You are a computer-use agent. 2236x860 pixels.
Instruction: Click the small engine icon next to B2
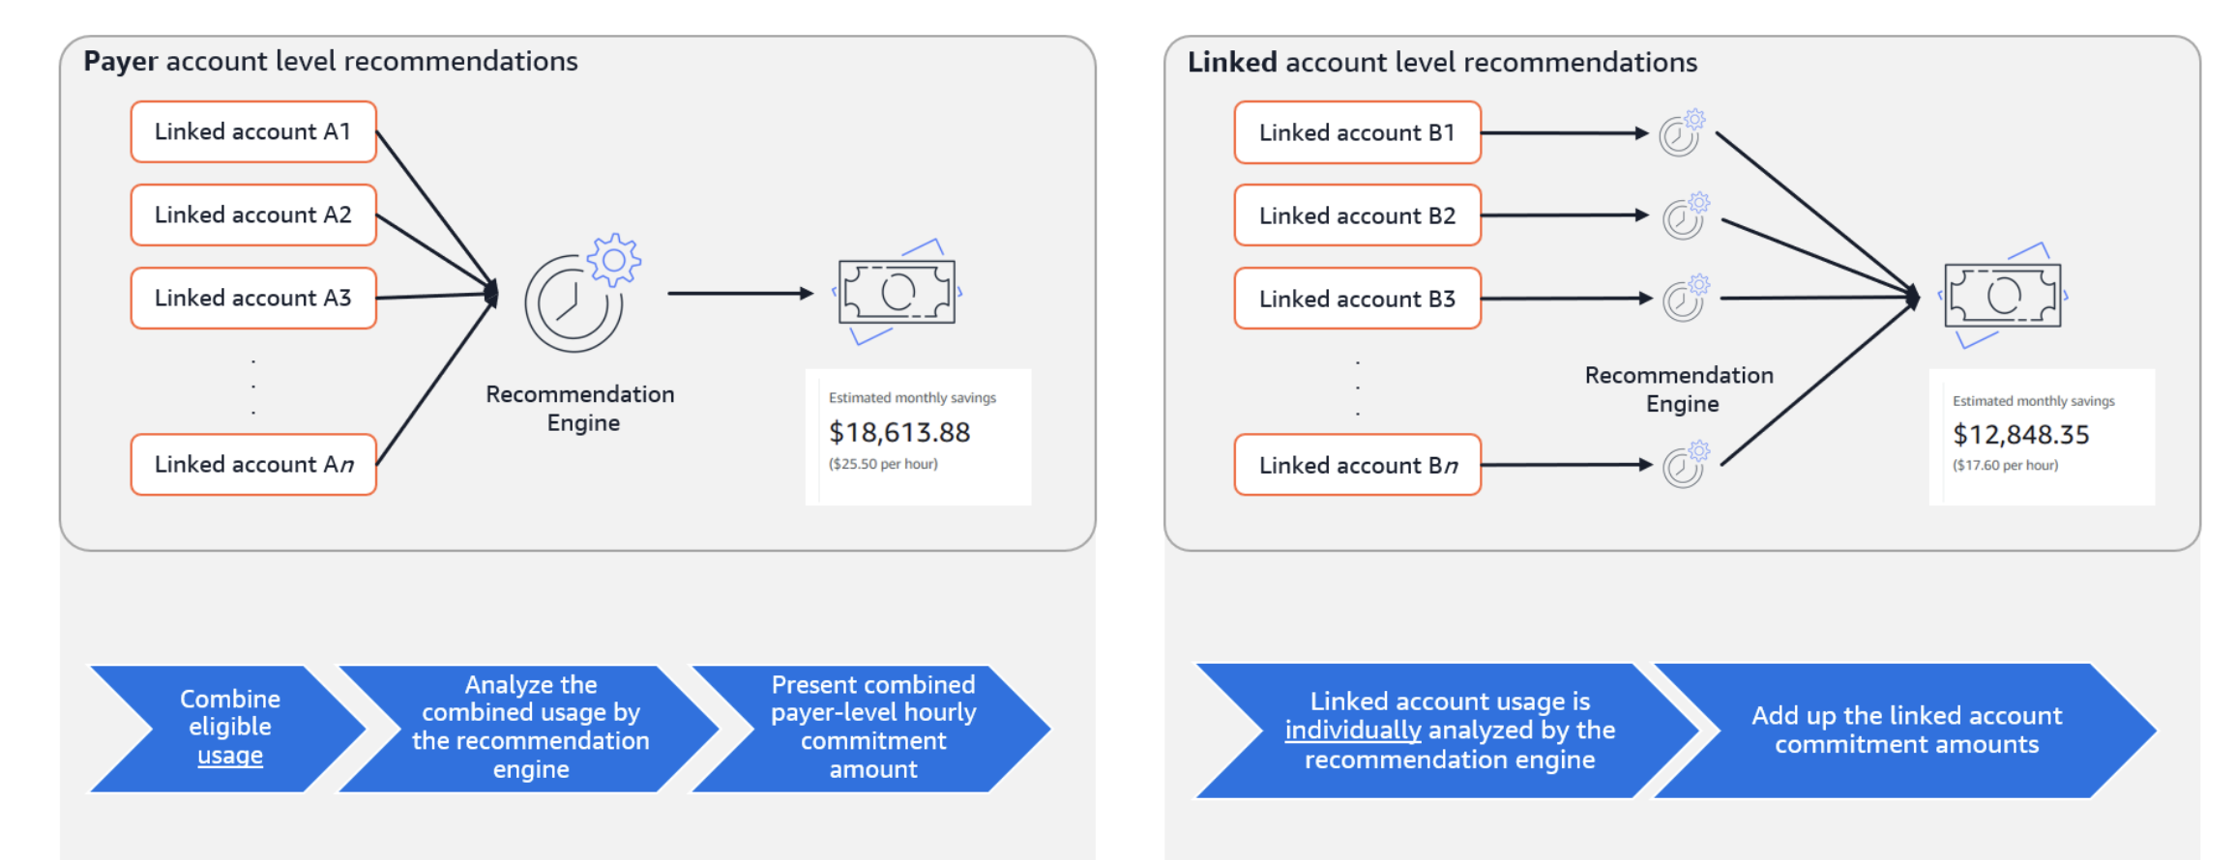point(1686,215)
